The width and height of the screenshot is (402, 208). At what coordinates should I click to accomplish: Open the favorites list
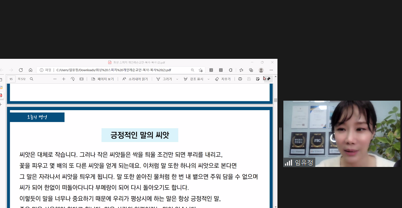[x=241, y=70]
